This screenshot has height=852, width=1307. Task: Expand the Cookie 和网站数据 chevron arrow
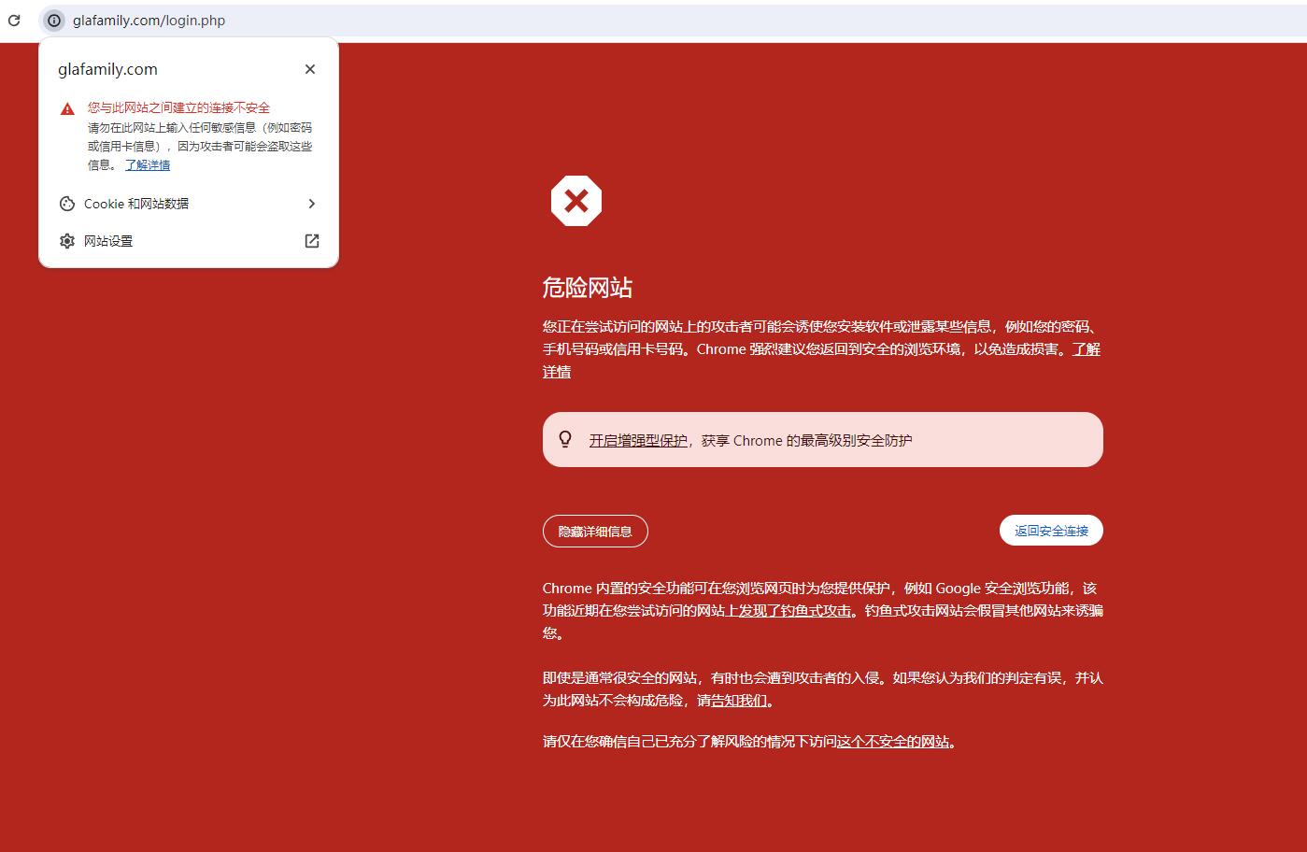pos(312,204)
